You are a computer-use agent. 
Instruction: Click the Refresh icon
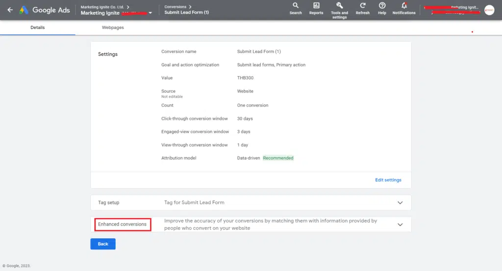pos(363,6)
